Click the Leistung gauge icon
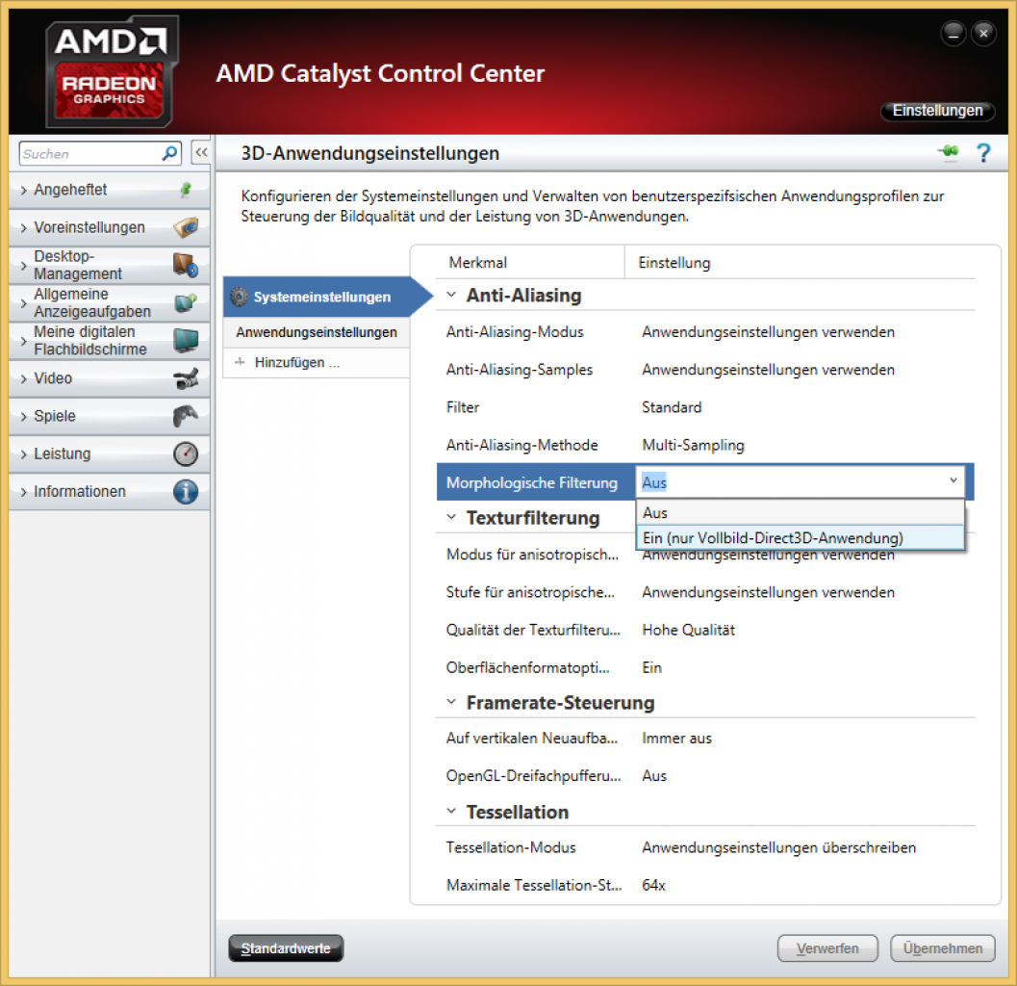Viewport: 1017px width, 986px height. tap(186, 454)
